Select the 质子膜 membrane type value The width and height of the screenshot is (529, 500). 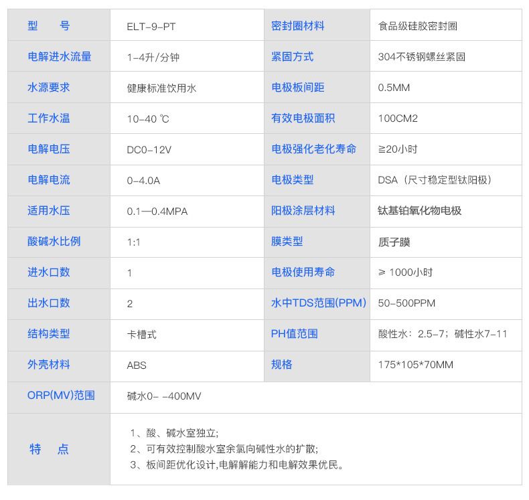pyautogui.click(x=394, y=242)
